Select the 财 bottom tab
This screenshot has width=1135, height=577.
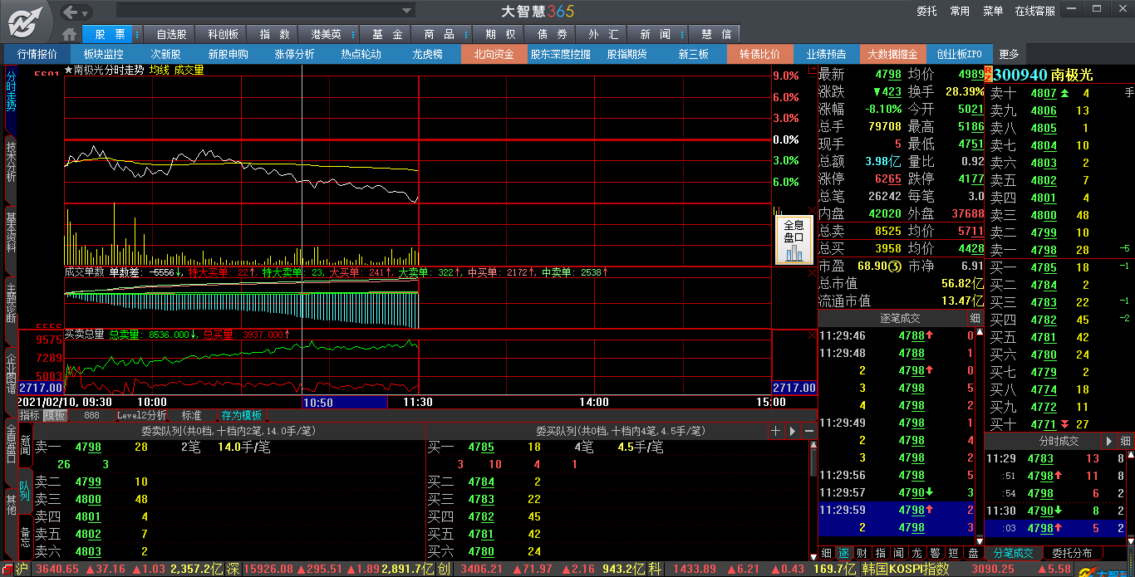[862, 553]
